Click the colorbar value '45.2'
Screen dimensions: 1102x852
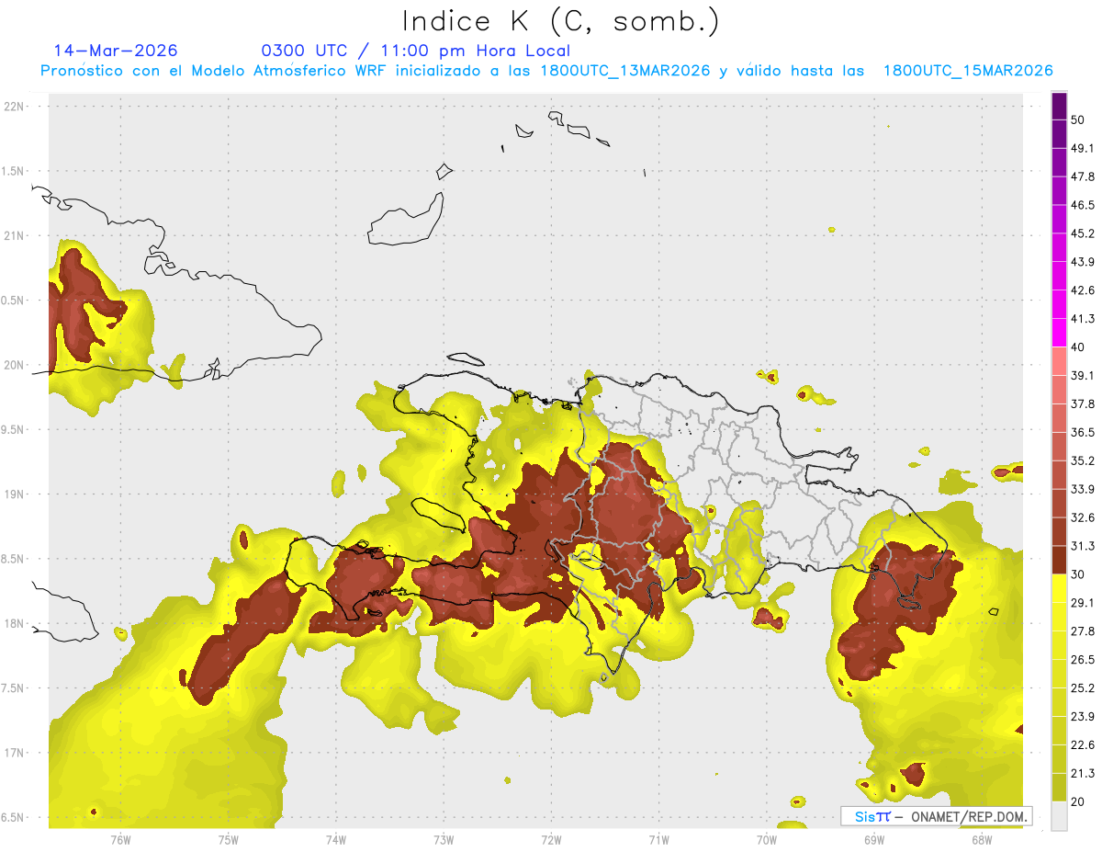pos(1083,233)
